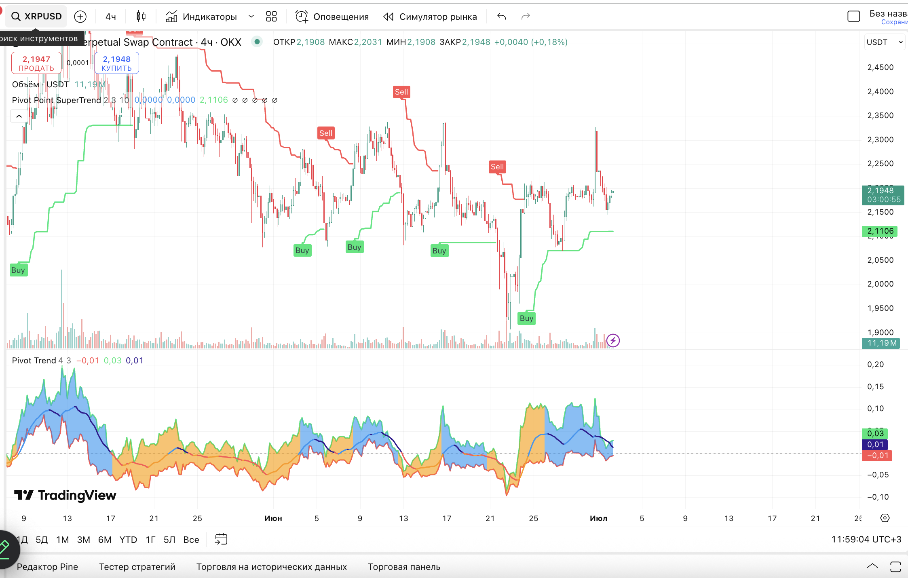The width and height of the screenshot is (908, 578).
Task: Create an alert with Оповещения
Action: 332,17
